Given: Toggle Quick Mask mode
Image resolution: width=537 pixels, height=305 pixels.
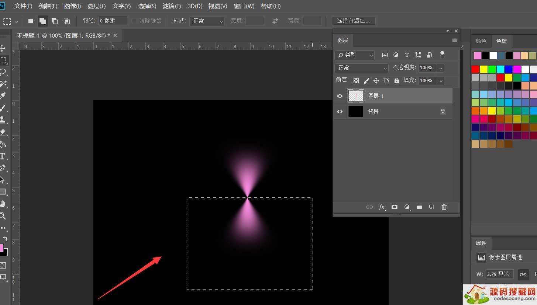Looking at the screenshot, I should [3, 265].
